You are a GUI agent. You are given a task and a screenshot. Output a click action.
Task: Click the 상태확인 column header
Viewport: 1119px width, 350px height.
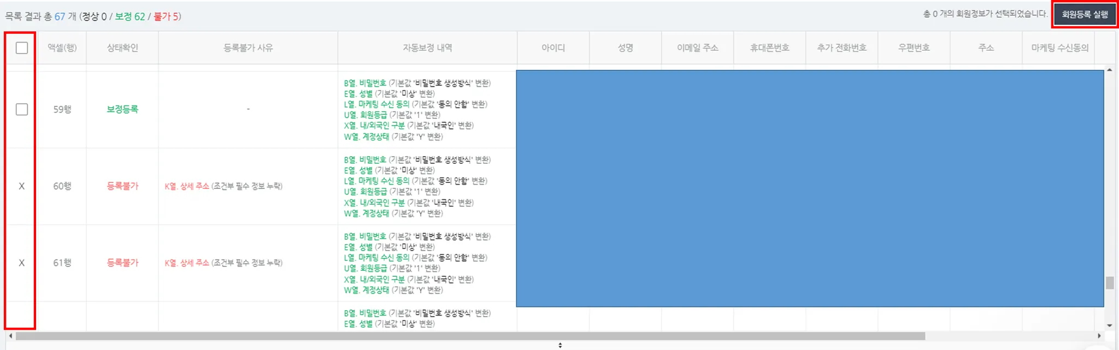(122, 48)
